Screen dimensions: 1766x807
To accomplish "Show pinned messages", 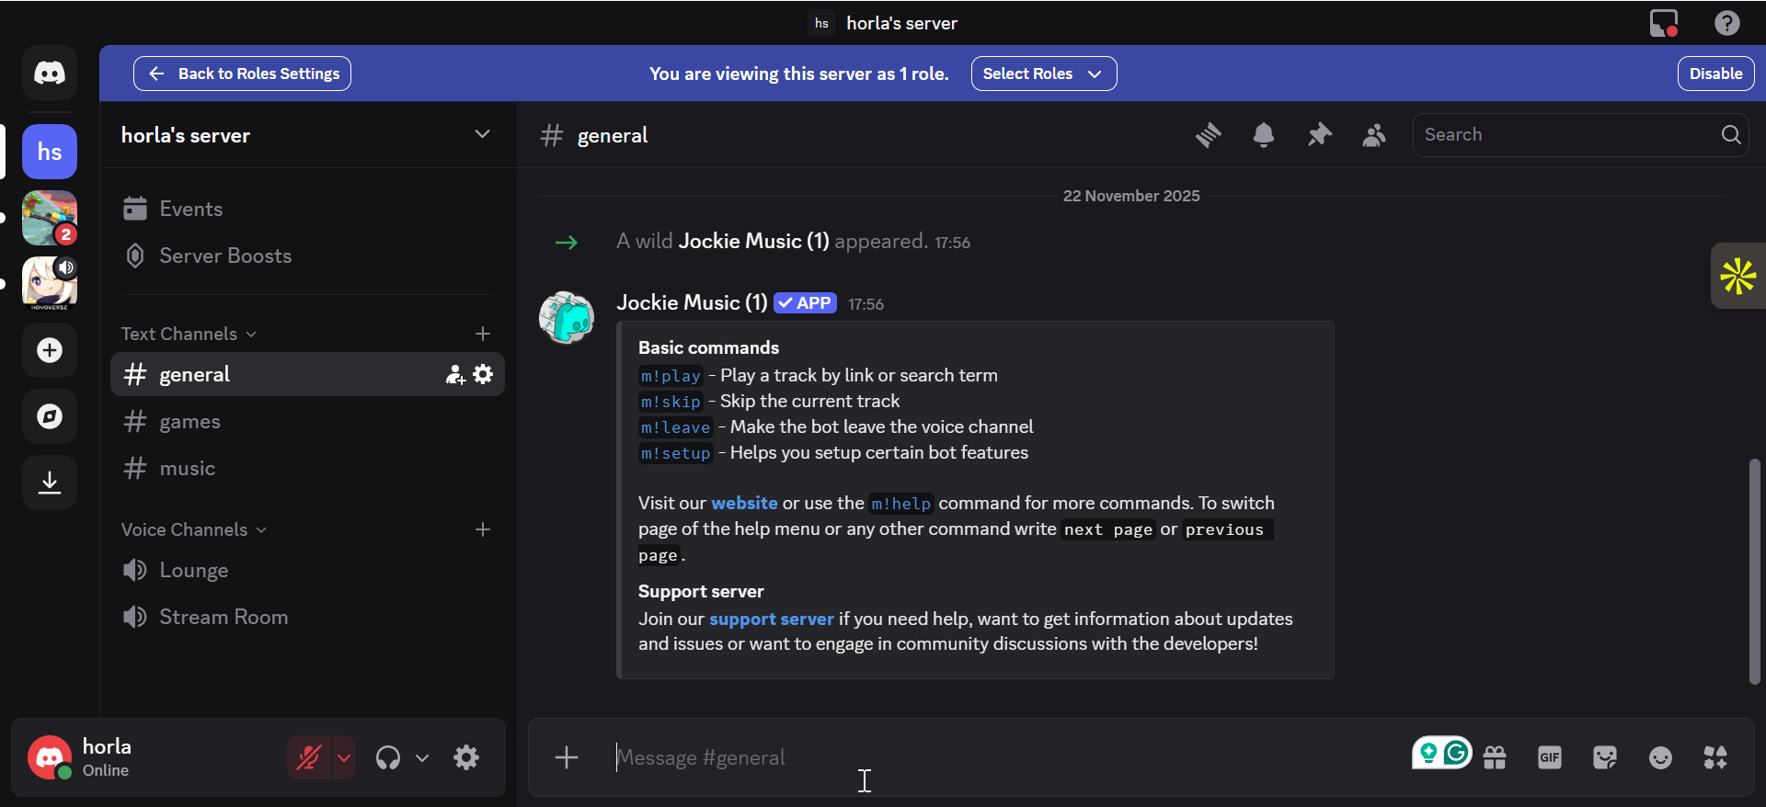I will pyautogui.click(x=1319, y=135).
